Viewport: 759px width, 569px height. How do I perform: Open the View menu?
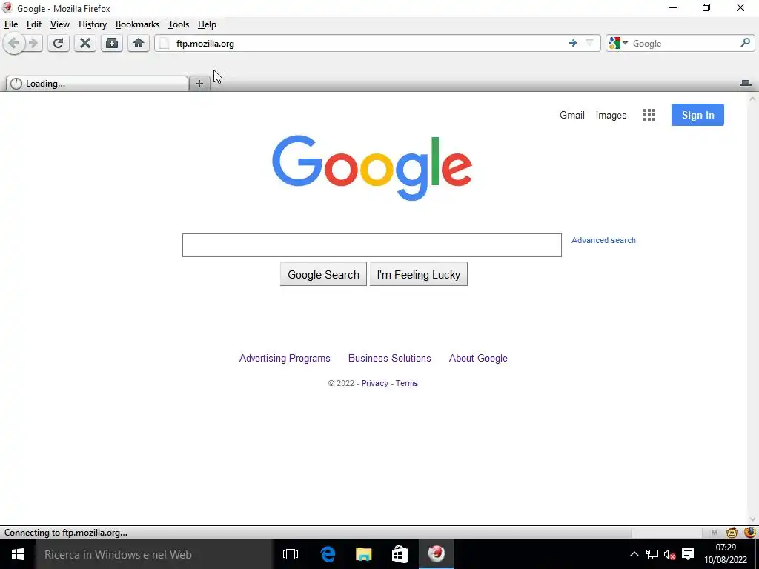(x=60, y=24)
